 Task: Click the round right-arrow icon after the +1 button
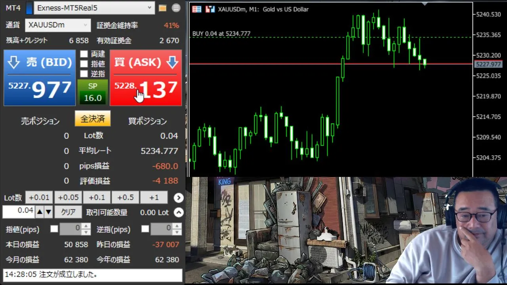tap(179, 198)
